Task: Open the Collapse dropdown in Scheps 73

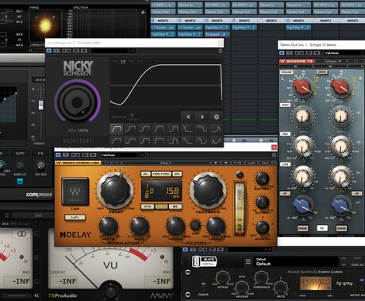Action: click(x=331, y=61)
